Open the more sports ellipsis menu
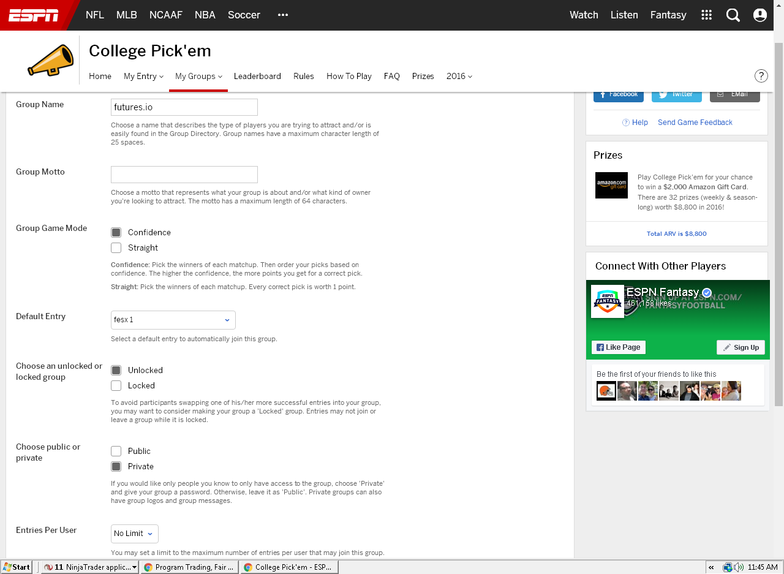The height and width of the screenshot is (574, 784). pos(282,15)
